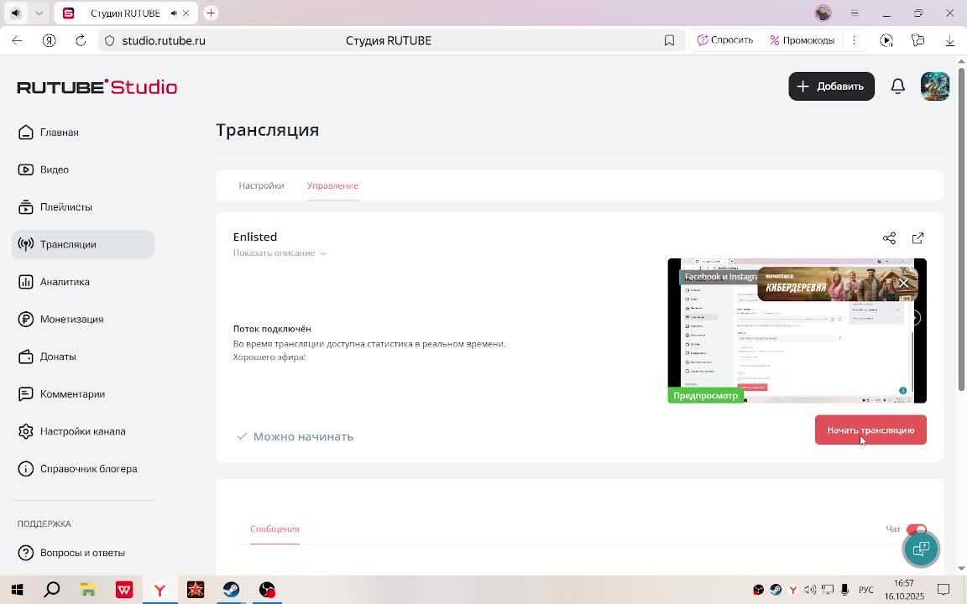Open Steam from the taskbar
The width and height of the screenshot is (967, 604).
[x=232, y=590]
